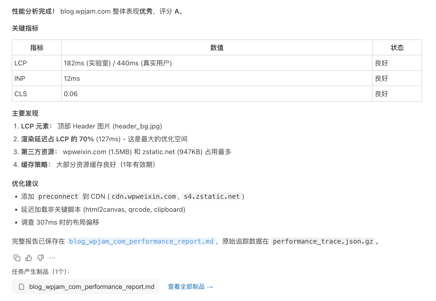Click the 关键指标 section heading
The width and height of the screenshot is (436, 301).
pyautogui.click(x=25, y=29)
